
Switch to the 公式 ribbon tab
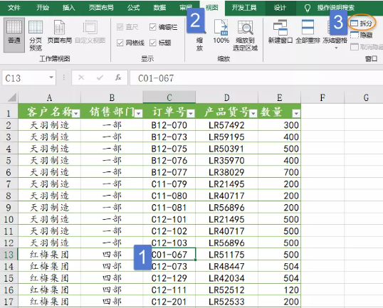[x=133, y=8]
